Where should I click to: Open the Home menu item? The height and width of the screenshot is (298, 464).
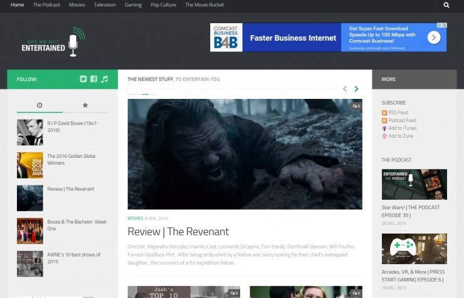(17, 5)
